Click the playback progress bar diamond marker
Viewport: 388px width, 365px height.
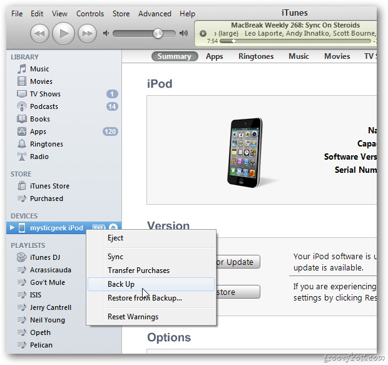coord(233,41)
